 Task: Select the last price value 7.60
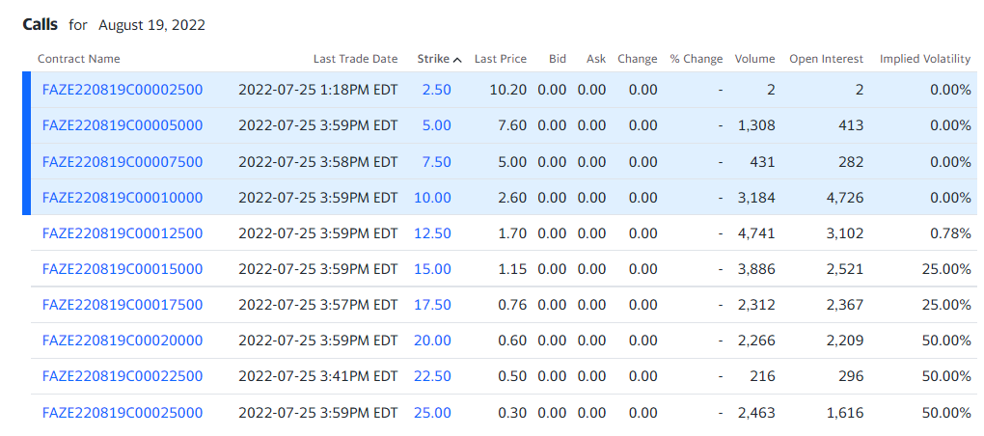(512, 125)
